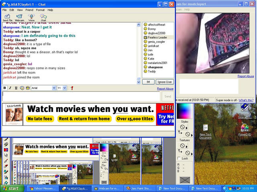
Task: Select shargoose in the user list
Action: [x=158, y=67]
